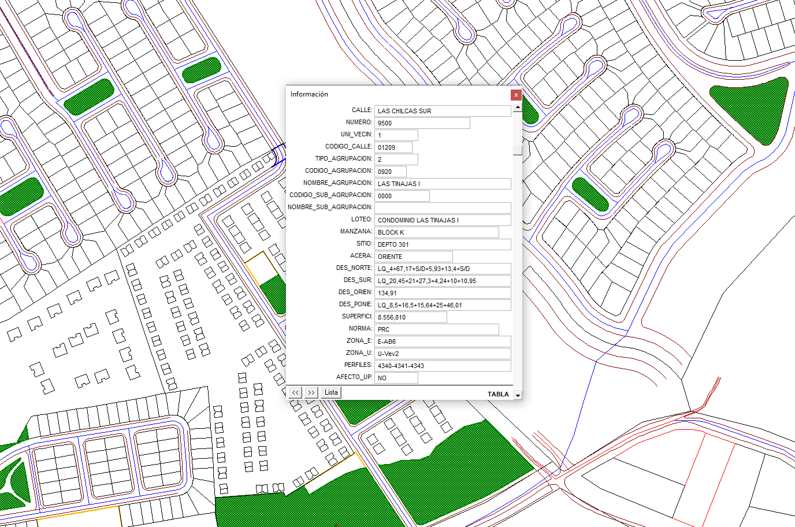
Task: Click the scroll up arrow in Información panel
Action: point(518,107)
